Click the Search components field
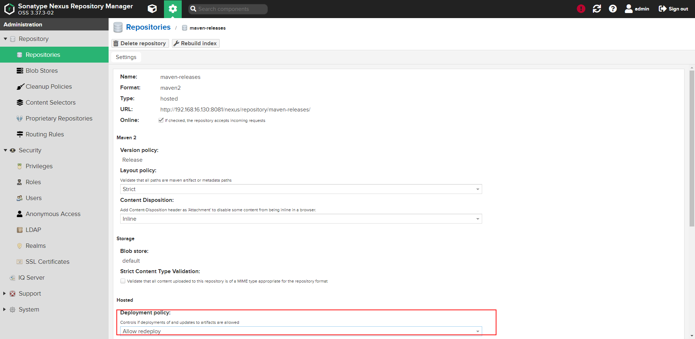695x339 pixels. 228,9
